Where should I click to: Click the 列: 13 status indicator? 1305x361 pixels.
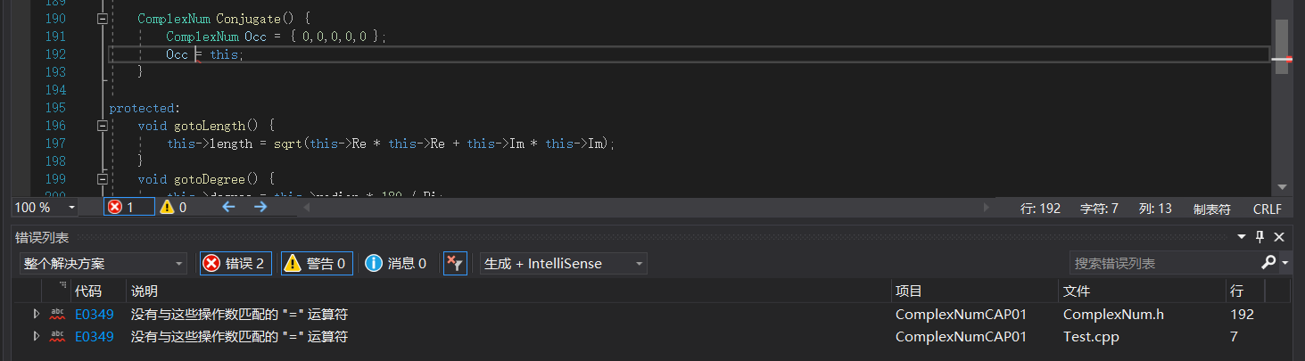1155,209
